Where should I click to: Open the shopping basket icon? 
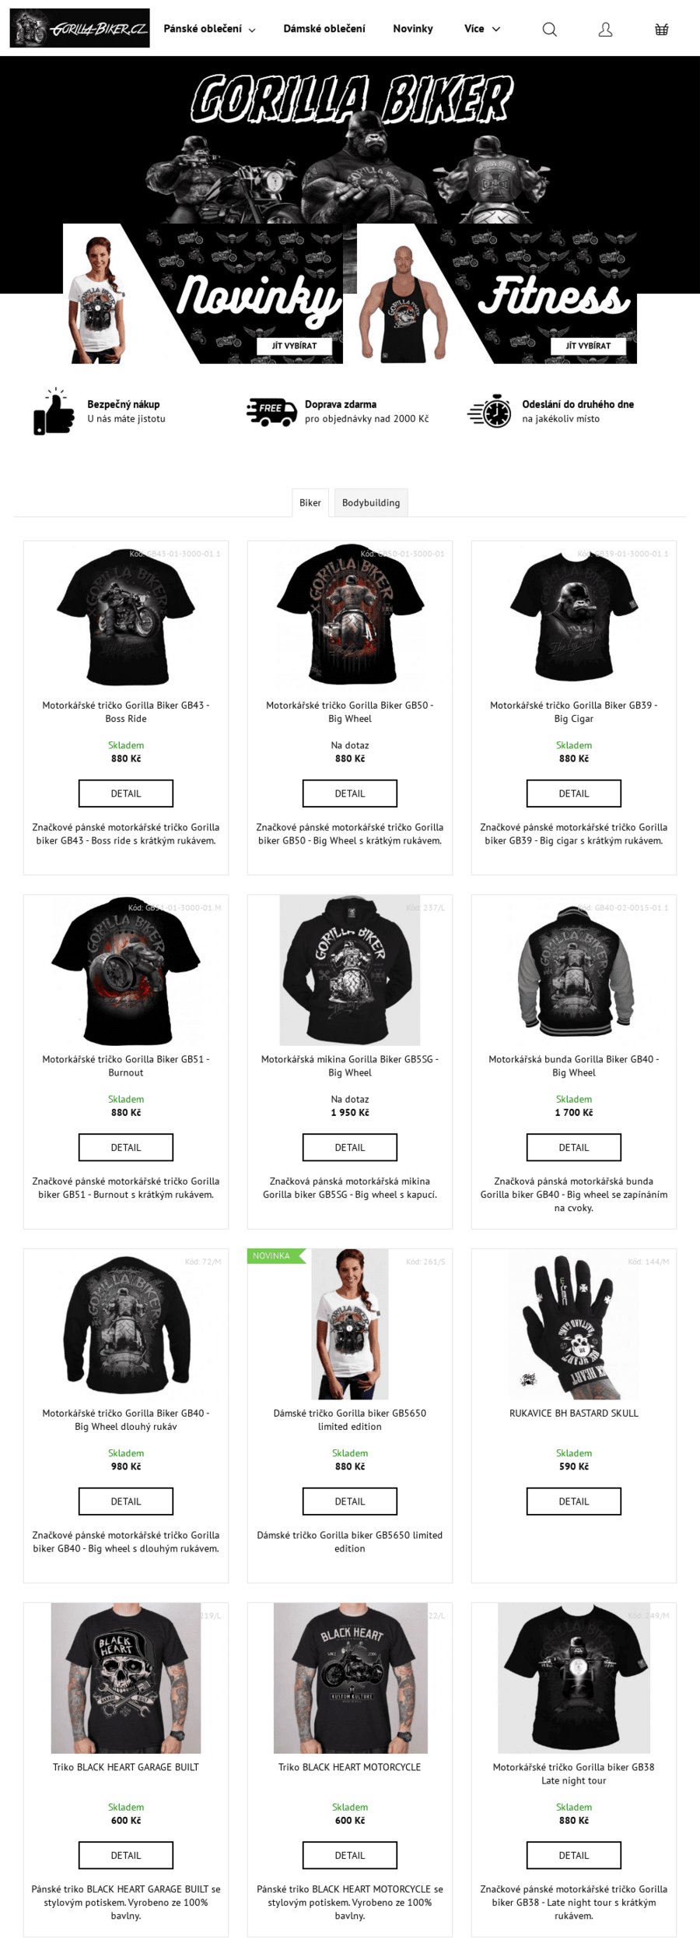click(x=661, y=30)
